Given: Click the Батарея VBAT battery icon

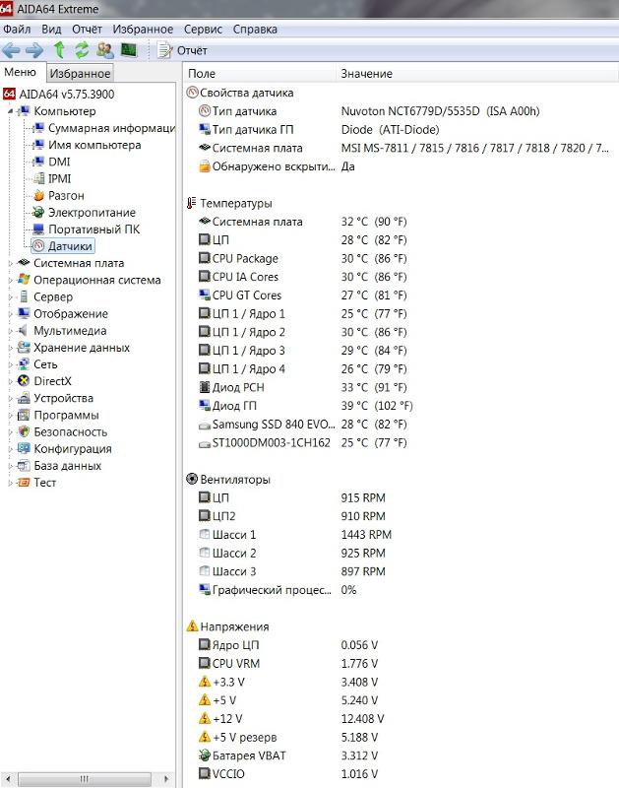Looking at the screenshot, I should [205, 755].
